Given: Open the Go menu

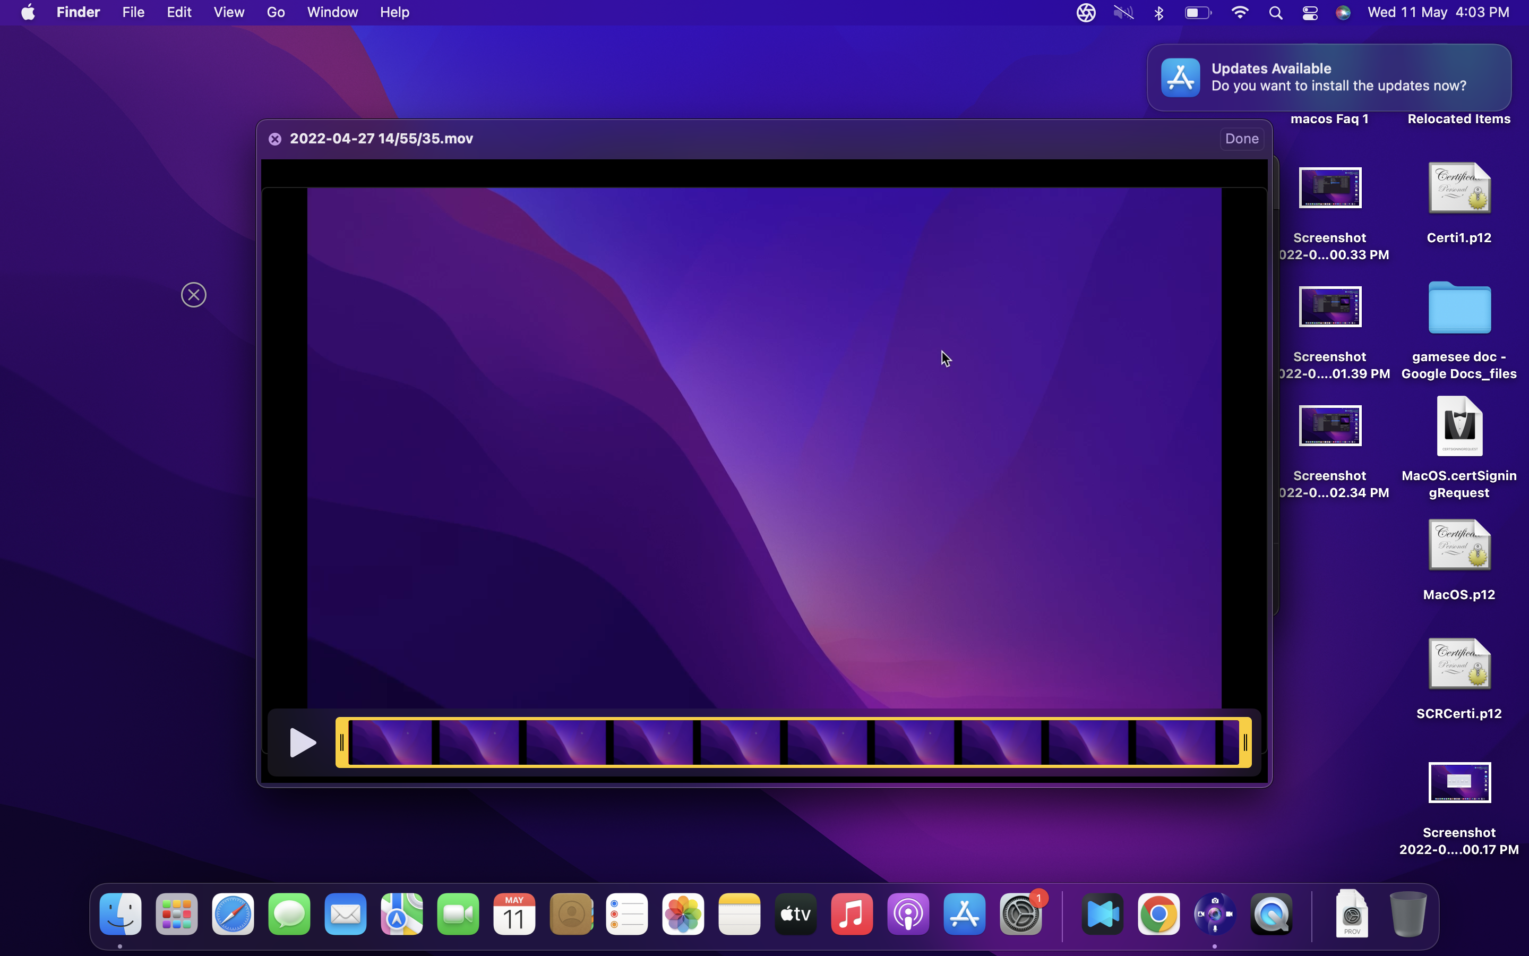Looking at the screenshot, I should click(276, 12).
